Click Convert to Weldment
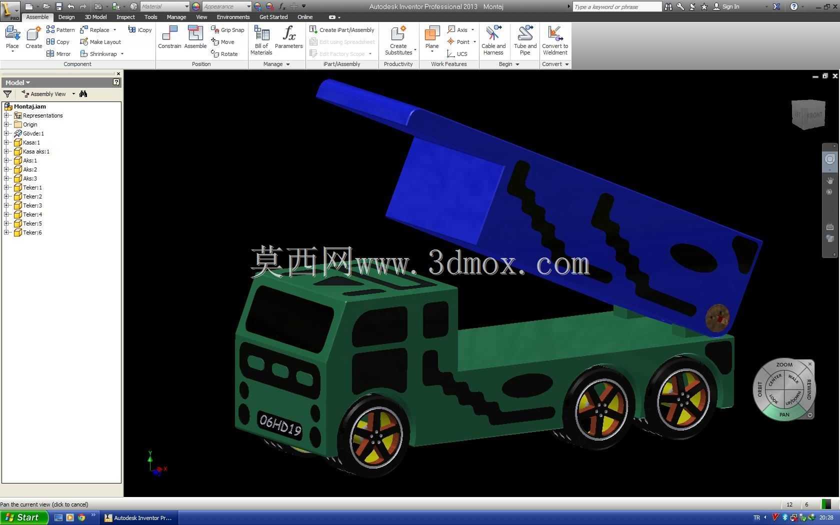 tap(555, 40)
